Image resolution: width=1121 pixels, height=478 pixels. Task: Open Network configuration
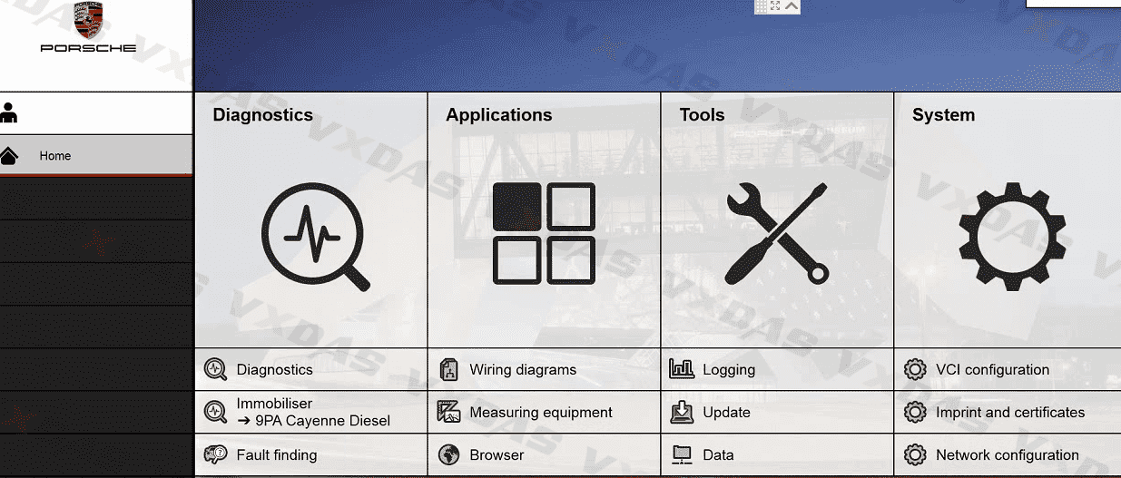(1007, 455)
